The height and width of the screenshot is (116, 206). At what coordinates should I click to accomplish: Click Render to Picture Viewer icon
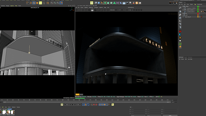[x=174, y=3]
